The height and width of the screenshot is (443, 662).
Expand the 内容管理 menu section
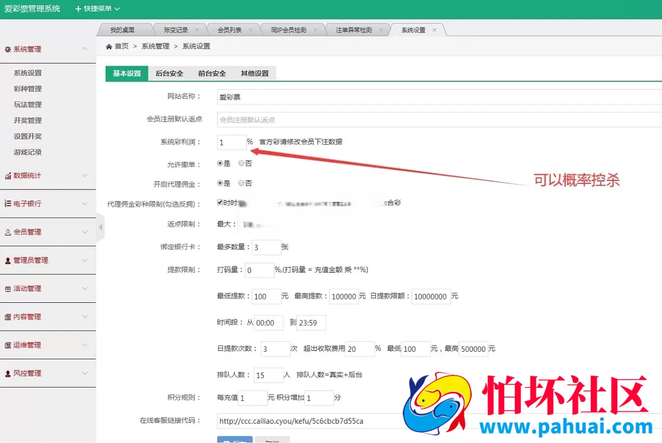tap(47, 316)
